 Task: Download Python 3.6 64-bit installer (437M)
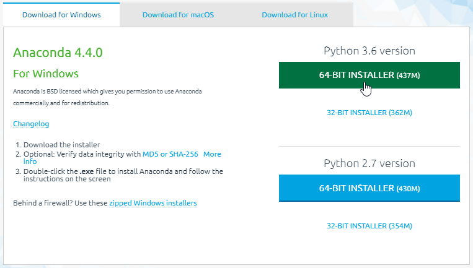(x=369, y=75)
